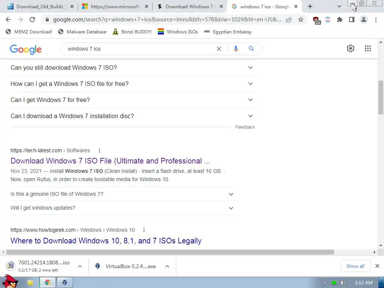Viewport: 384px width, 288px height.
Task: Open the red extension with badge 13
Action: pyautogui.click(x=316, y=20)
